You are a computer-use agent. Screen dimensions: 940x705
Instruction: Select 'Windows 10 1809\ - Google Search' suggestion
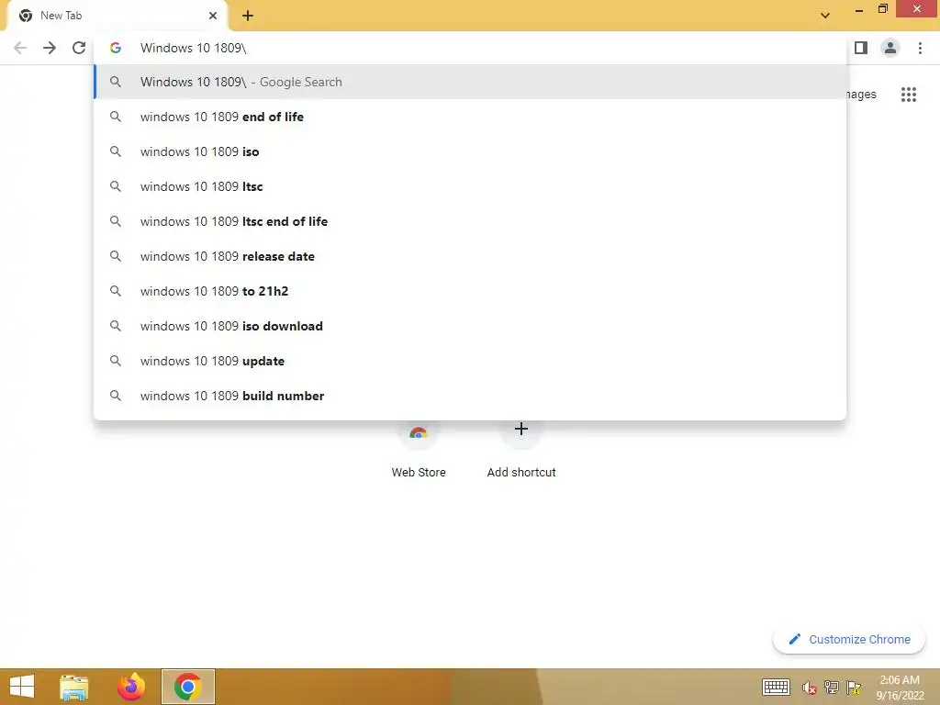470,82
